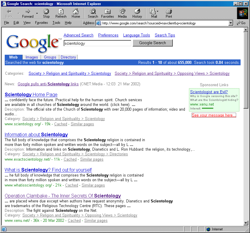
Task: Click the Back toolbar button
Action: coord(9,14)
